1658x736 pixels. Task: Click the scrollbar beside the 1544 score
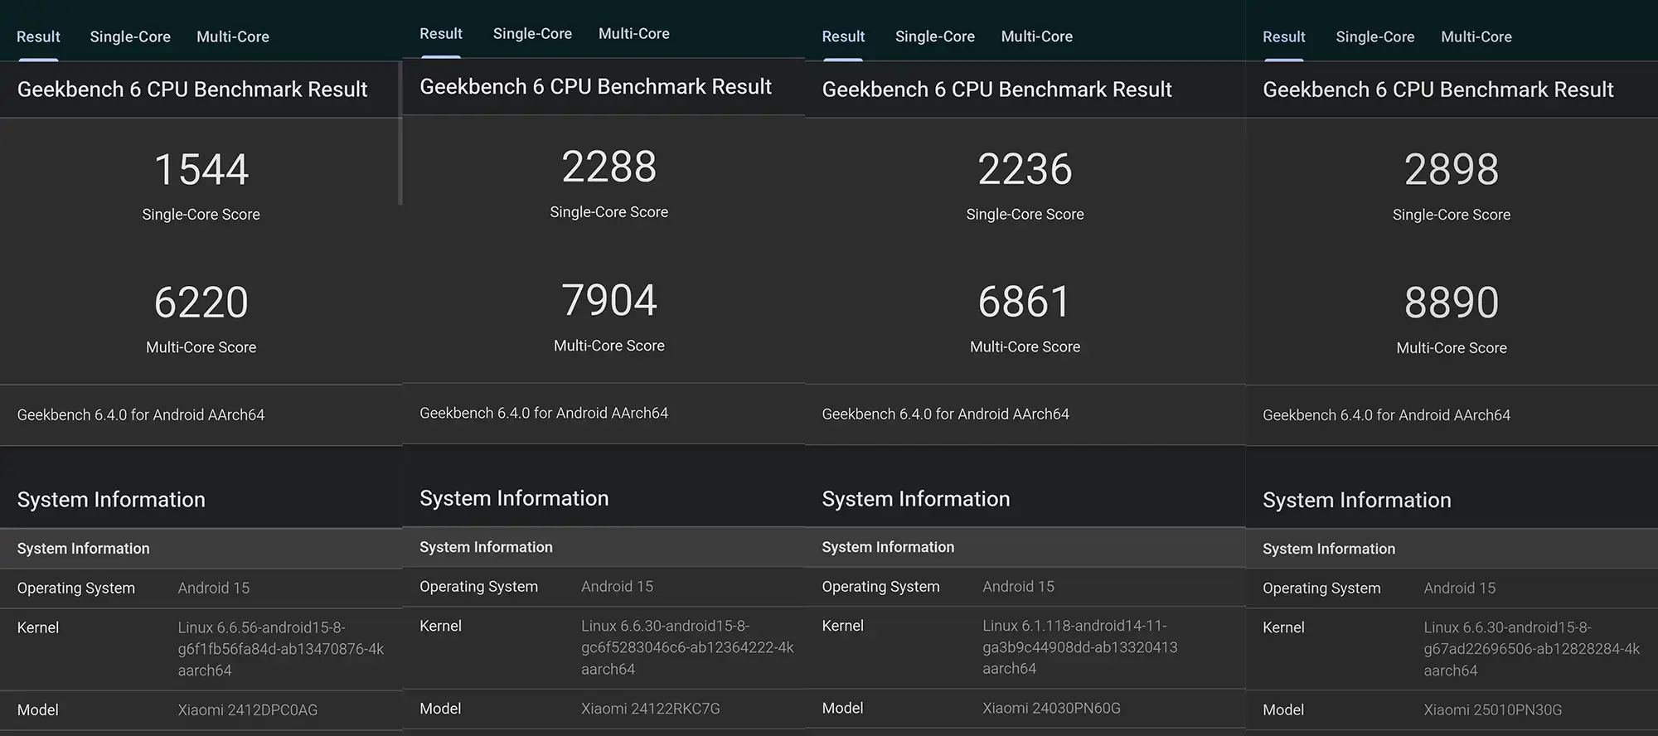(x=400, y=133)
